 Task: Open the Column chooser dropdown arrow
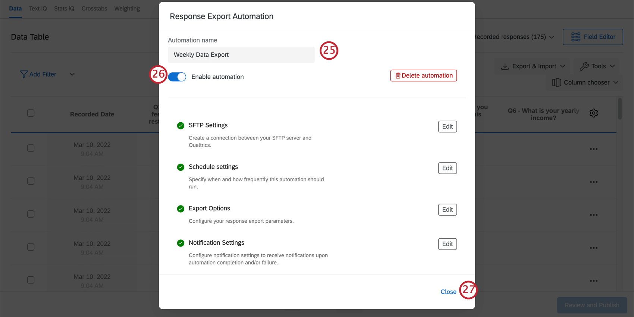coord(616,82)
